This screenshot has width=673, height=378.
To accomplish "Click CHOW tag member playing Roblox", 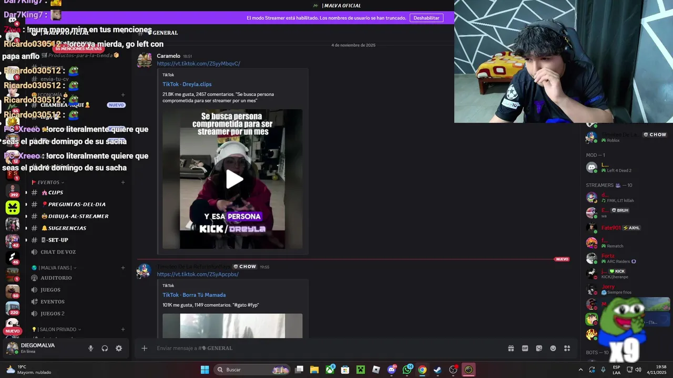I will pyautogui.click(x=626, y=137).
